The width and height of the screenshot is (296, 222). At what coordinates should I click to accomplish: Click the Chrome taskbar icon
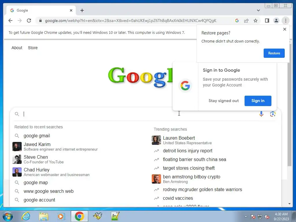(79, 216)
